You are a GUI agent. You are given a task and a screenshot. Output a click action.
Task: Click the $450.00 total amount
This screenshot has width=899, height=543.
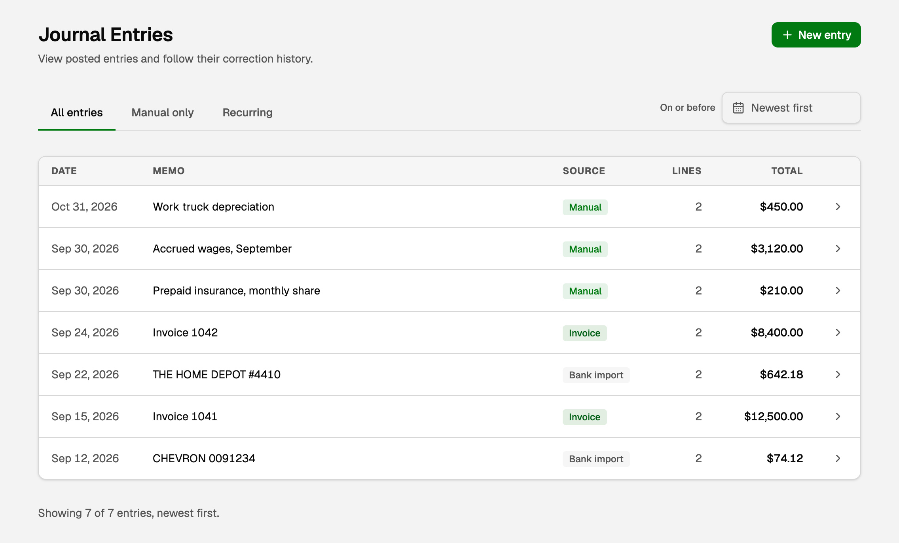point(781,207)
